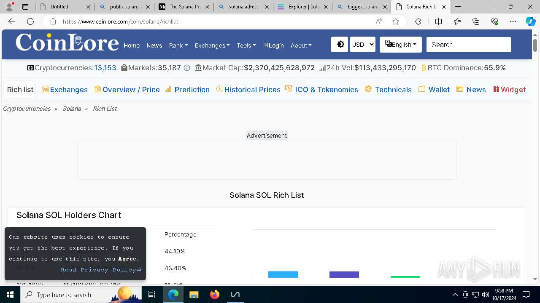Click the Refresh page icon

pos(30,21)
